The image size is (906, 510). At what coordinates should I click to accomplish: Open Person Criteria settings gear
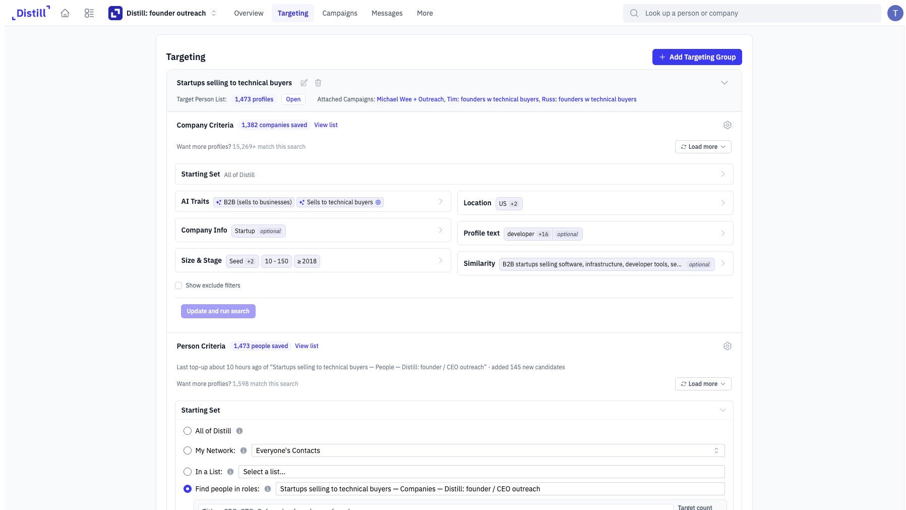(x=727, y=346)
